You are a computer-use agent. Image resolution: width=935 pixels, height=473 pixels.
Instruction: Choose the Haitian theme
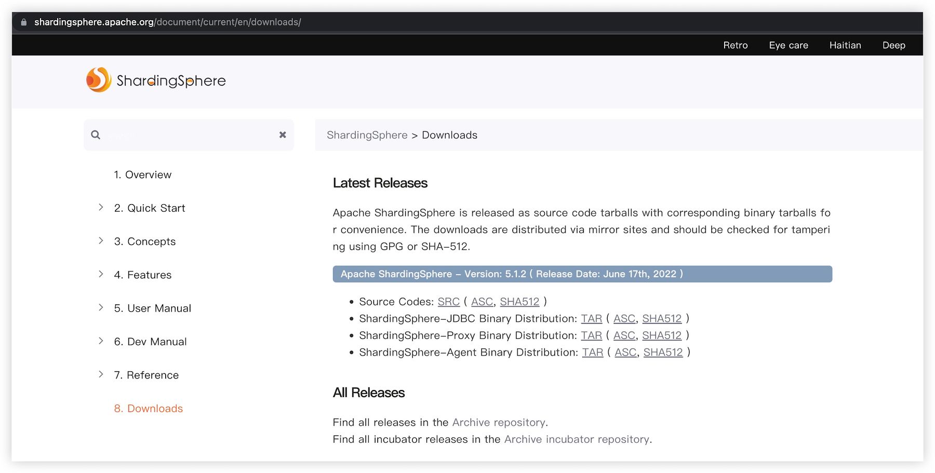845,45
